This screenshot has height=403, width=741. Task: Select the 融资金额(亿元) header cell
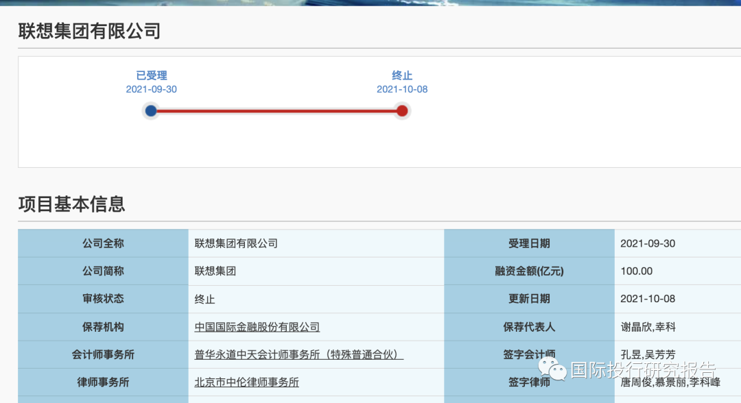(x=529, y=271)
